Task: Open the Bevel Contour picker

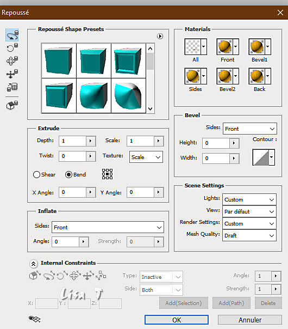Action: click(264, 157)
